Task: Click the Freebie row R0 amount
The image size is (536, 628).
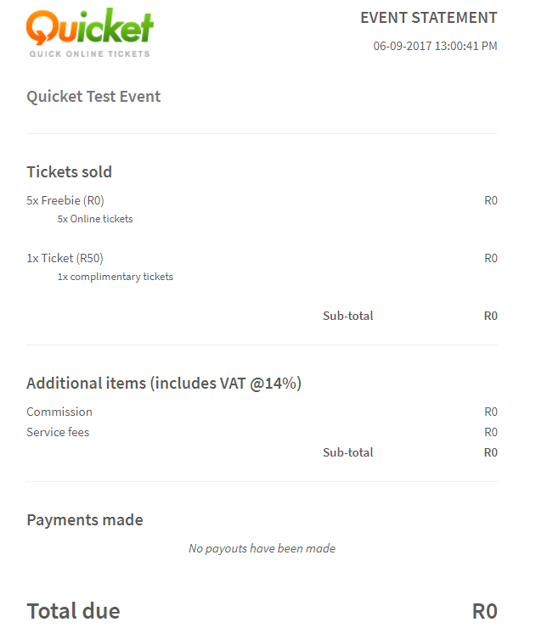Action: point(490,200)
